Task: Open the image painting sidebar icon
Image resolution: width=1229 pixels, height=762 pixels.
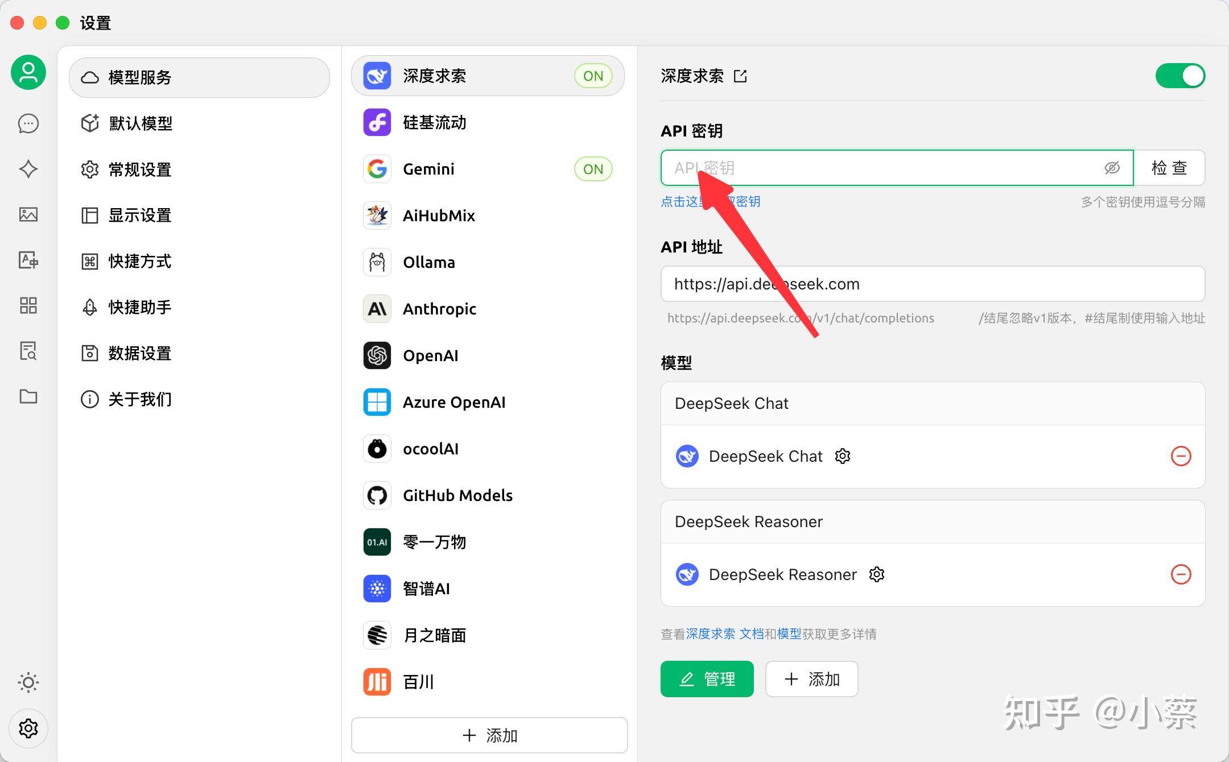Action: coord(28,214)
